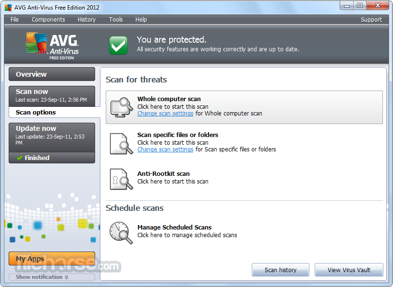The image size is (393, 287).
Task: Click the AVG title bar icon
Action: click(x=8, y=8)
